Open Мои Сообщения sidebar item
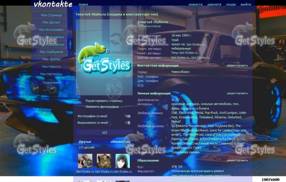 click(x=51, y=52)
